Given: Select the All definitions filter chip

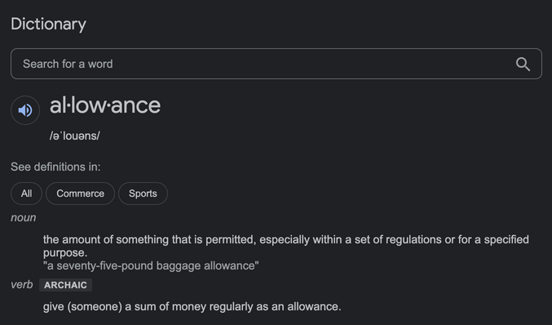Looking at the screenshot, I should [x=26, y=194].
